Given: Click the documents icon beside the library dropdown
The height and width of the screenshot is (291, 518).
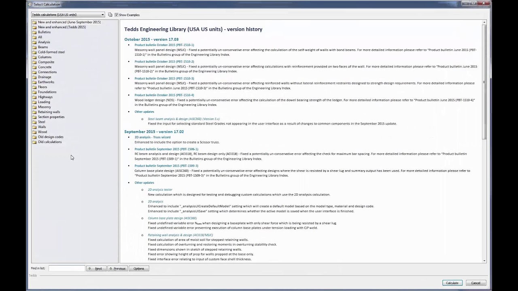Looking at the screenshot, I should point(110,15).
